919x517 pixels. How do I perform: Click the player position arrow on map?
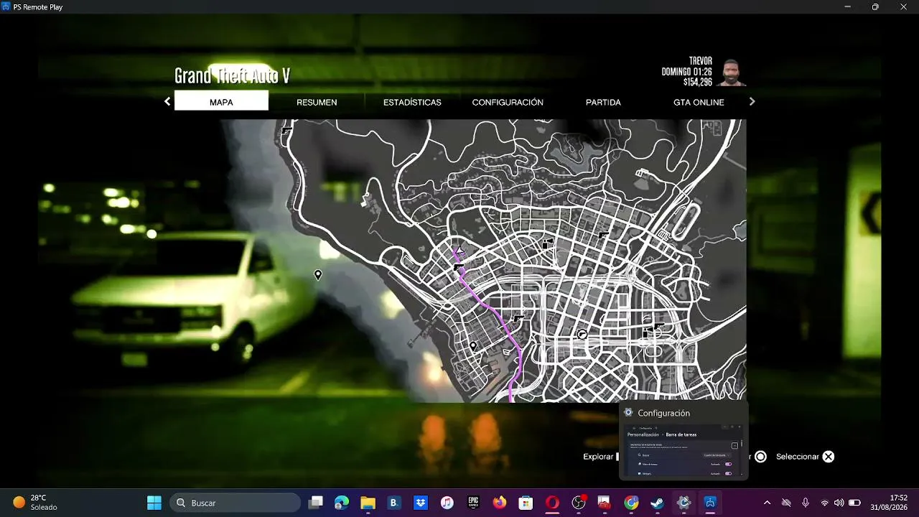(x=459, y=251)
